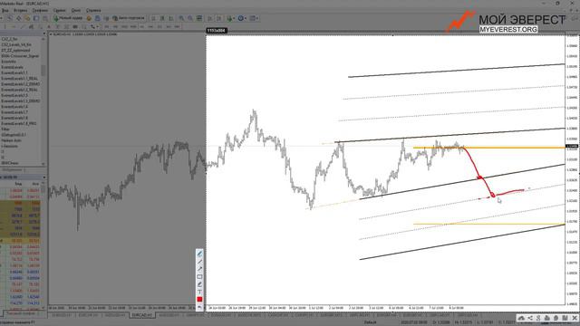Click the Navigator list scrollbar thumb
Viewport: 580px width, 326px height.
pos(43,71)
